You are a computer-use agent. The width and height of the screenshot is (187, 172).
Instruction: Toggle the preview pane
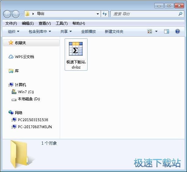click(x=167, y=31)
